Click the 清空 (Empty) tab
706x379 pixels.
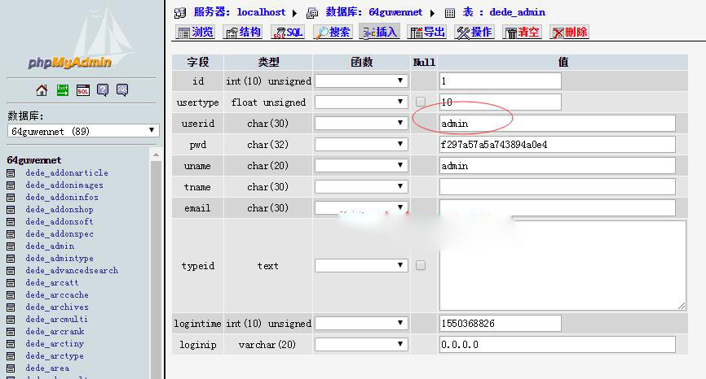pos(522,33)
